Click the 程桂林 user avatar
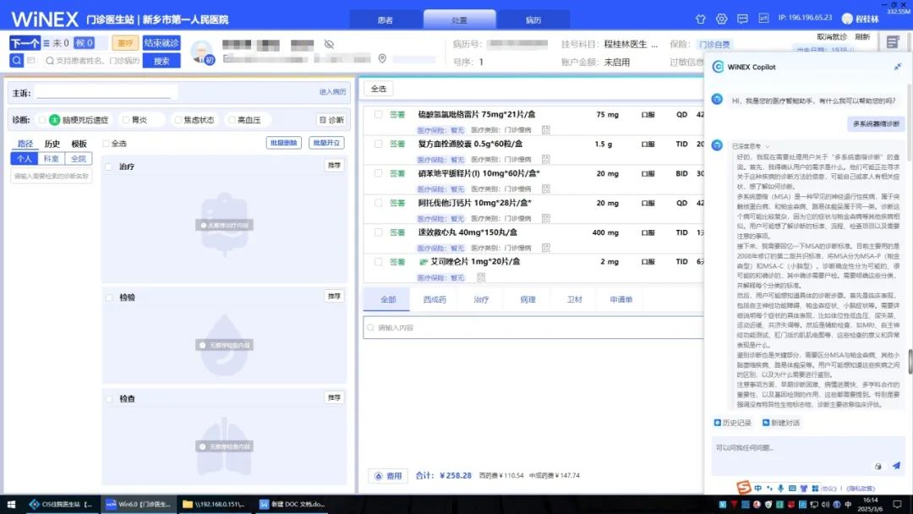This screenshot has height=514, width=913. click(847, 19)
